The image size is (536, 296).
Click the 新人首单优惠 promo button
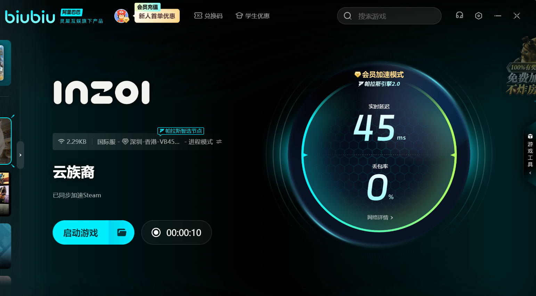[x=157, y=16]
